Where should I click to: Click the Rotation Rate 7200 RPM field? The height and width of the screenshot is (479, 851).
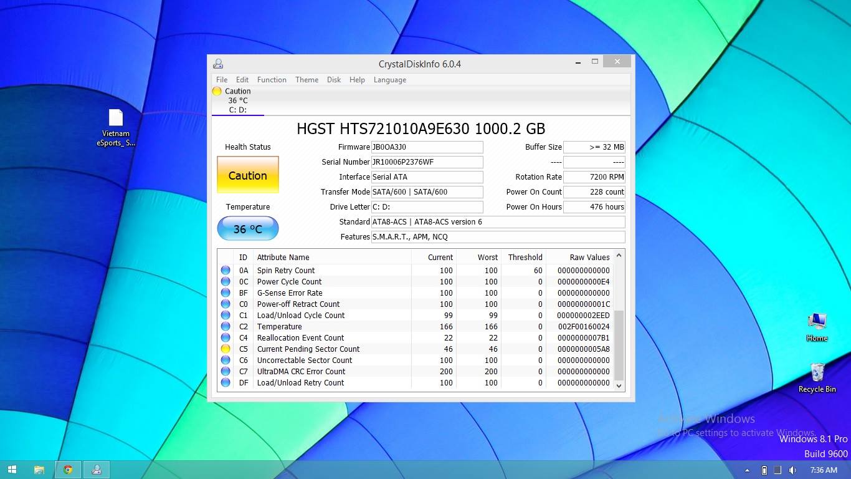click(x=594, y=177)
